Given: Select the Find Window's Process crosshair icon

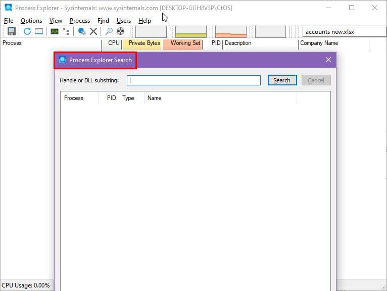Looking at the screenshot, I should point(120,31).
